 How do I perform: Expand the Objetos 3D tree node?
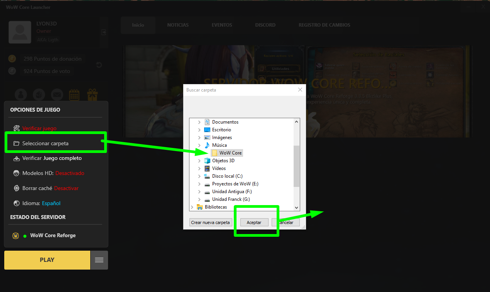[199, 161]
